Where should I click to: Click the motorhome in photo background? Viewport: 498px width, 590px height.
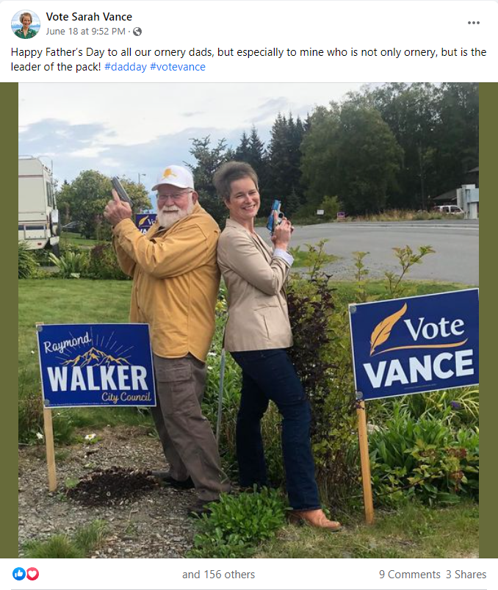(38, 205)
